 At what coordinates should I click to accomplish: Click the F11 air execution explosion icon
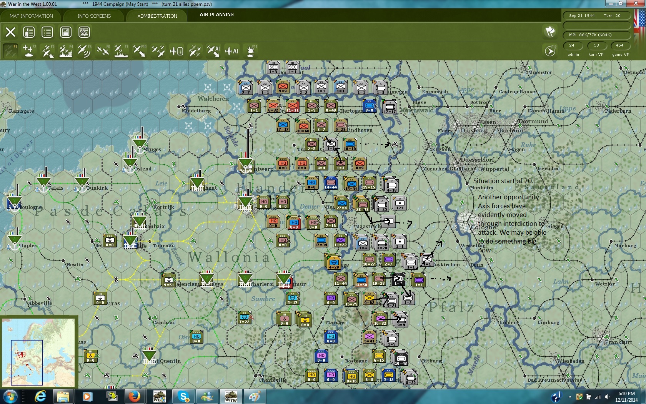251,51
